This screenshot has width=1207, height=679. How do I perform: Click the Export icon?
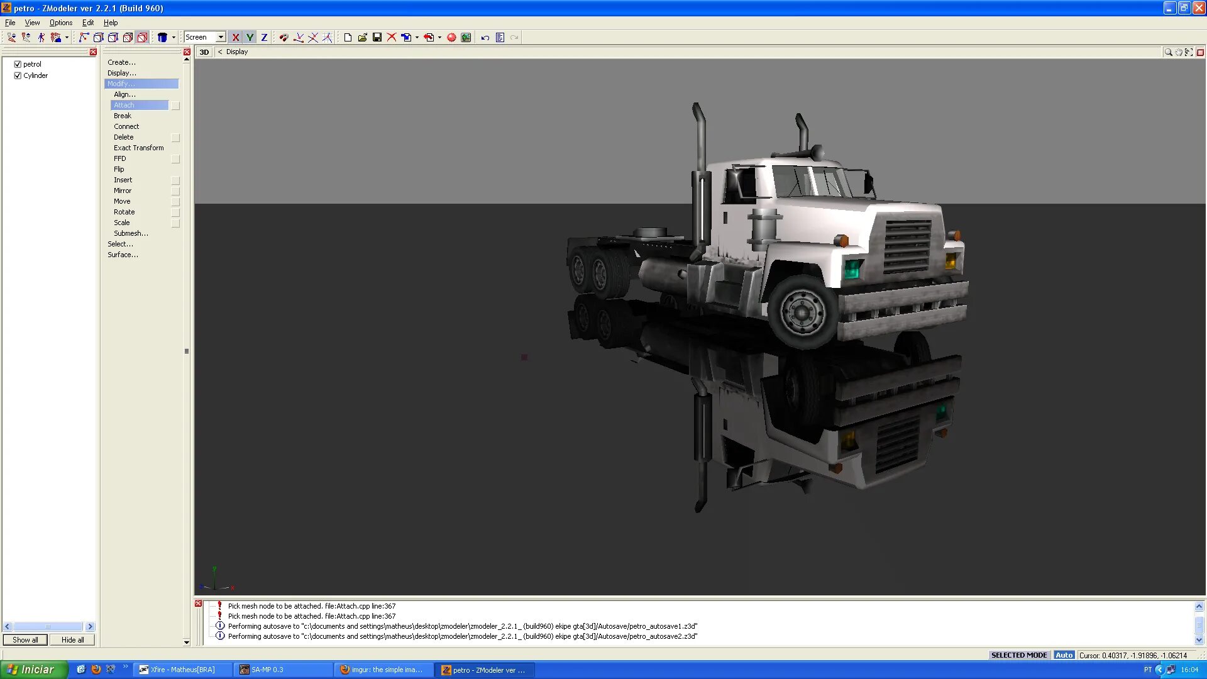429,38
